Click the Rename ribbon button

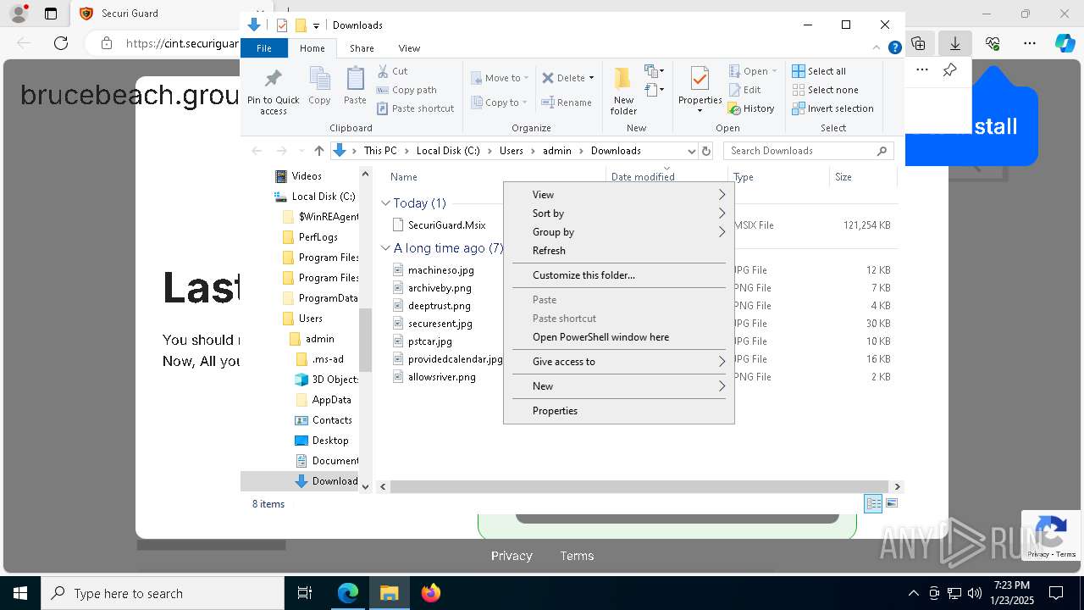tap(567, 103)
